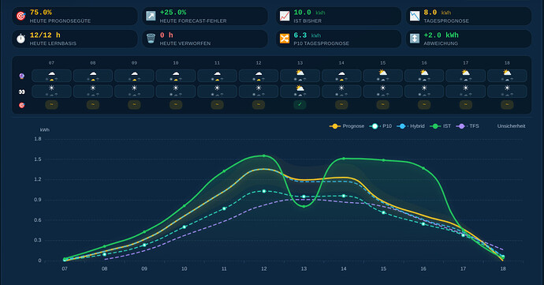Click the yellow tilde badge for hour 12

click(259, 105)
